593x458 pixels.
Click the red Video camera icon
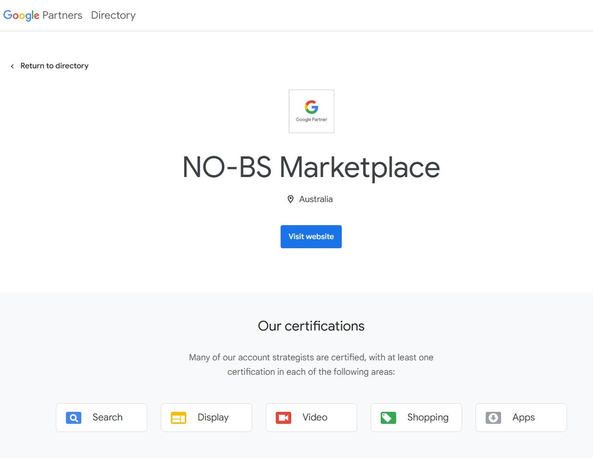click(284, 418)
